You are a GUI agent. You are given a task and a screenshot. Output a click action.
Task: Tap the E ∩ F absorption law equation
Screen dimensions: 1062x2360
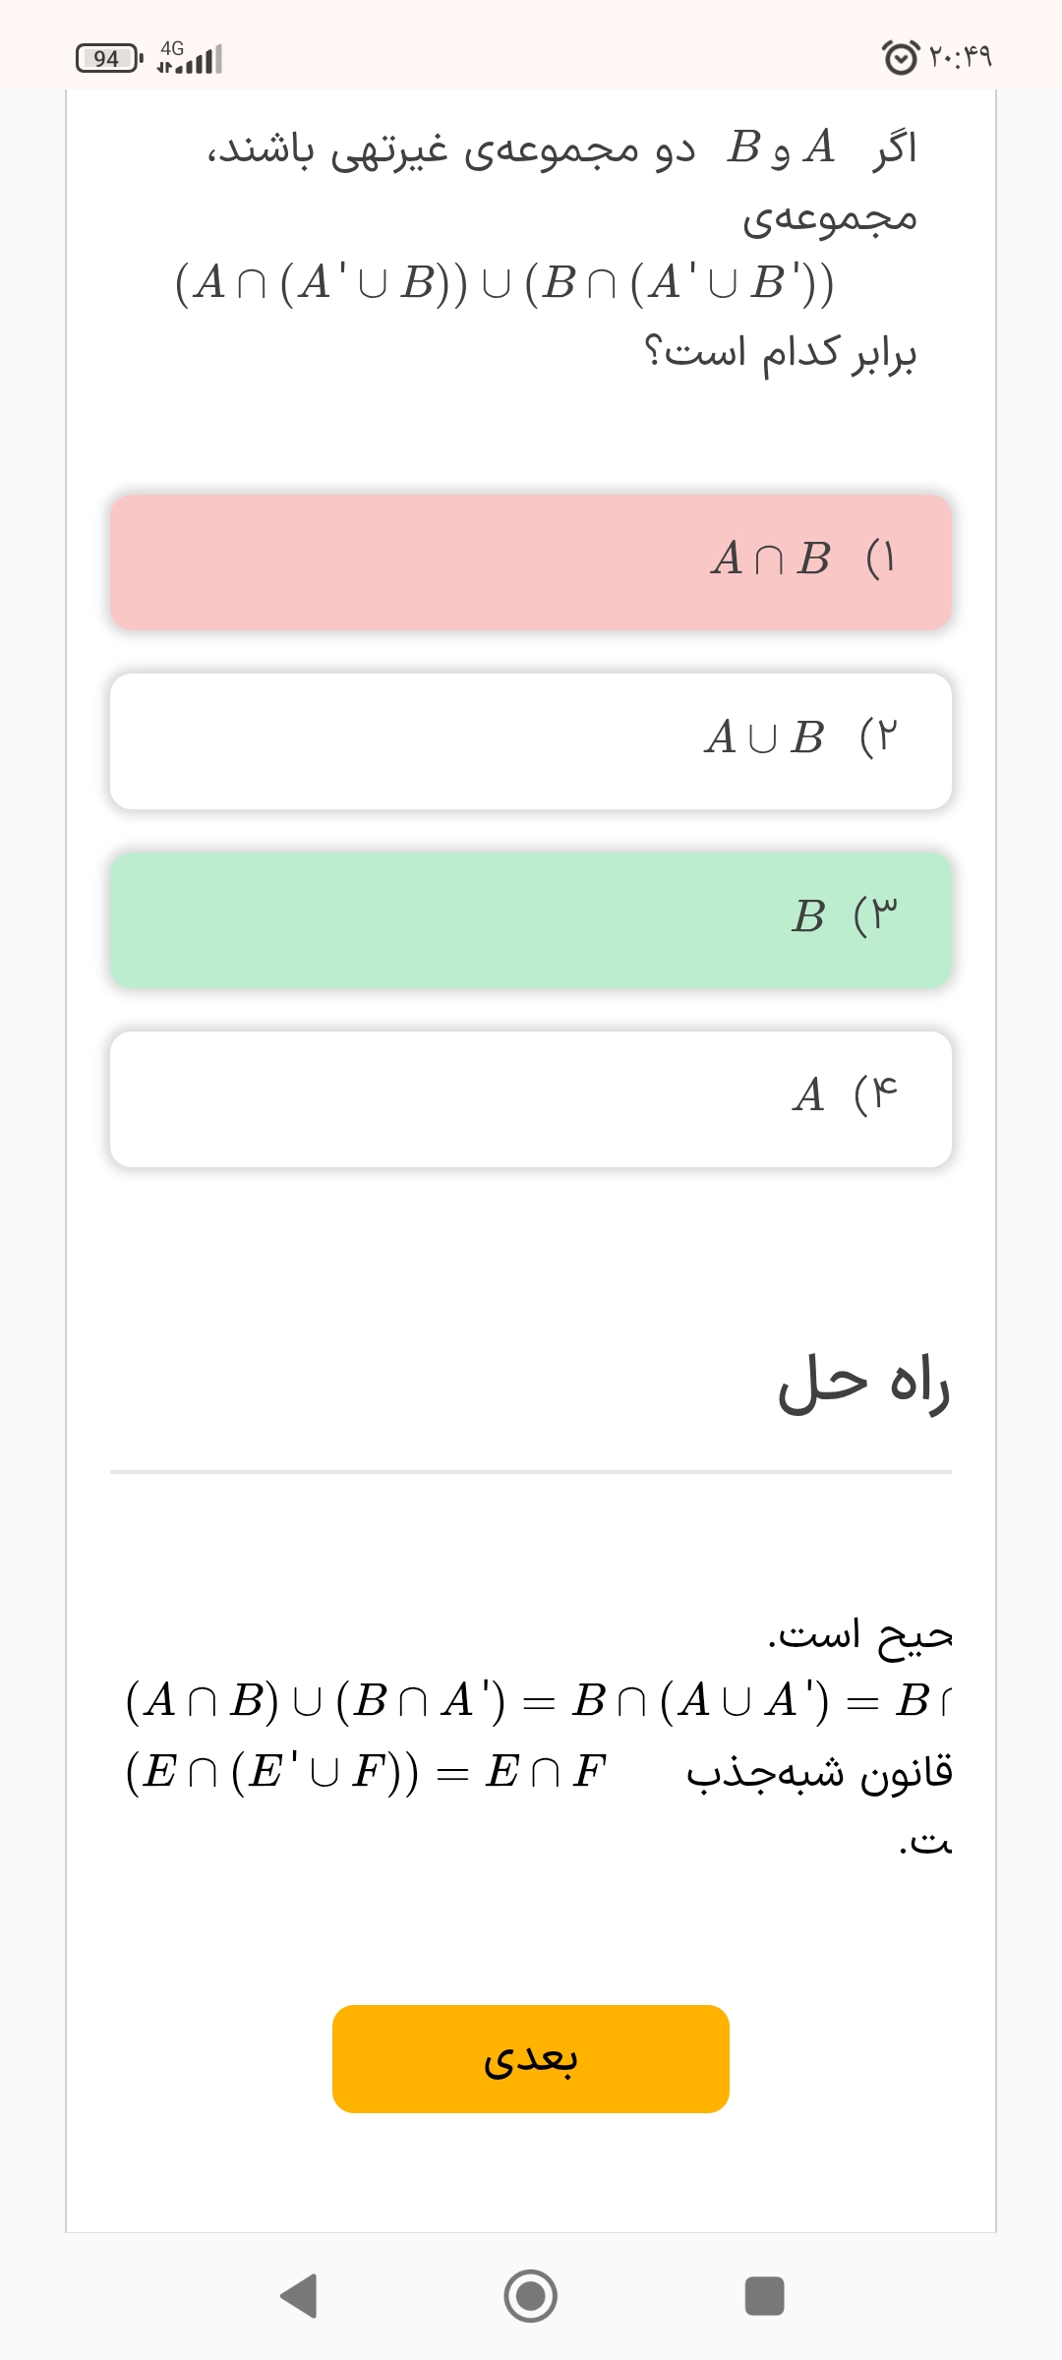366,1772
